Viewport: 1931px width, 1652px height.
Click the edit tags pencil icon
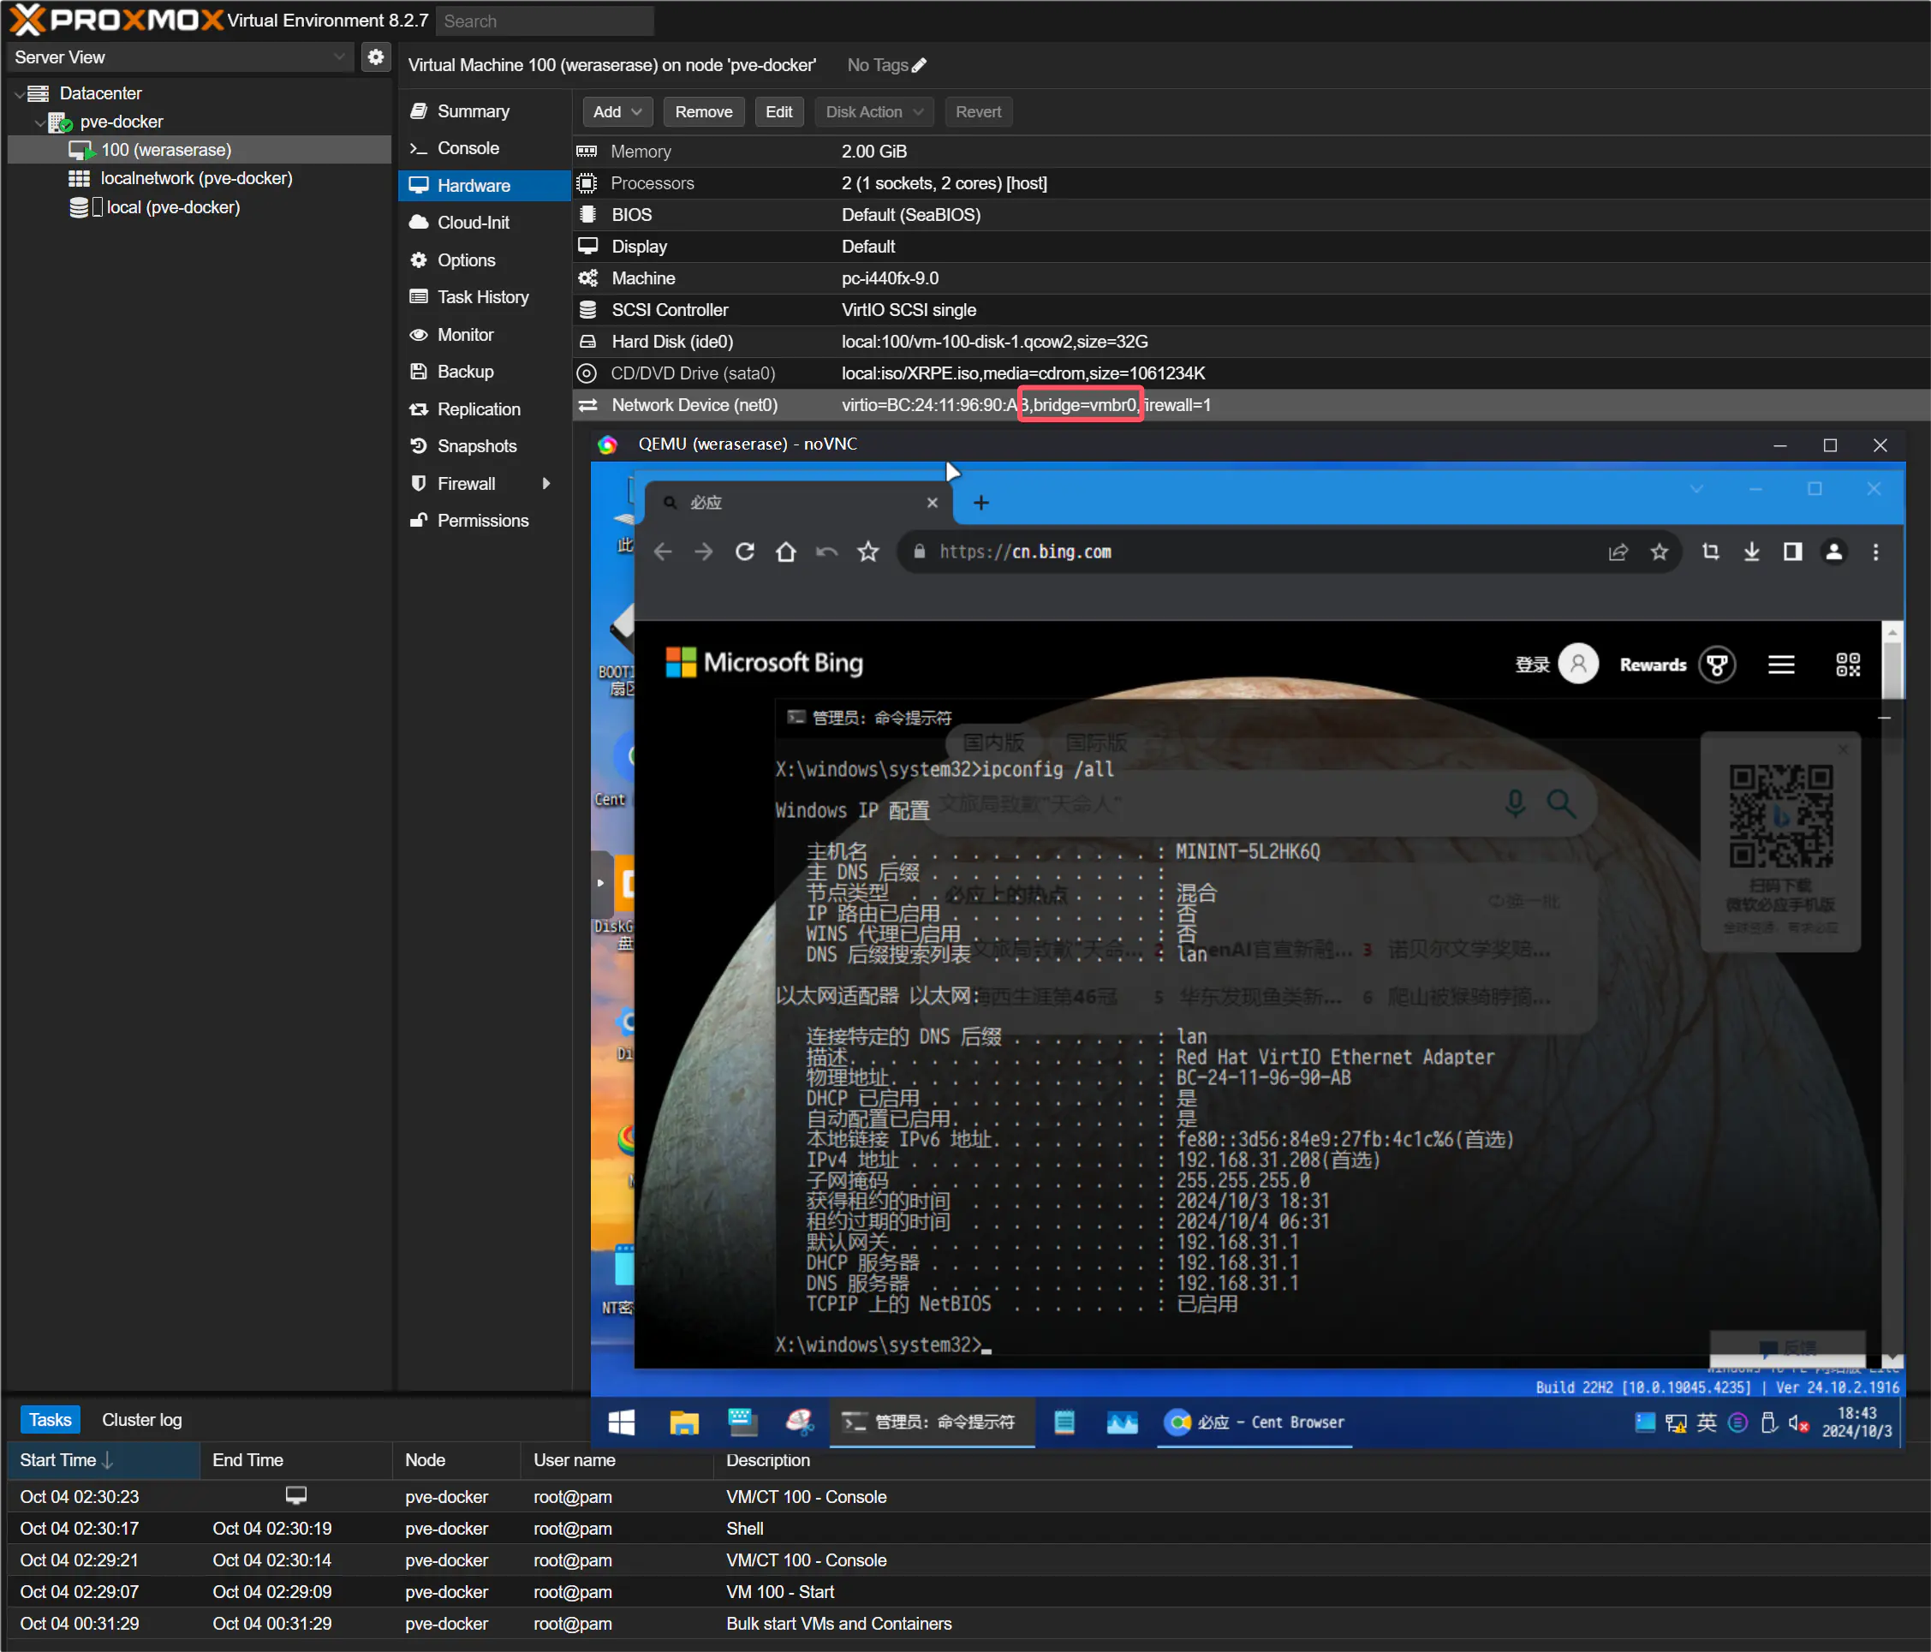(920, 65)
